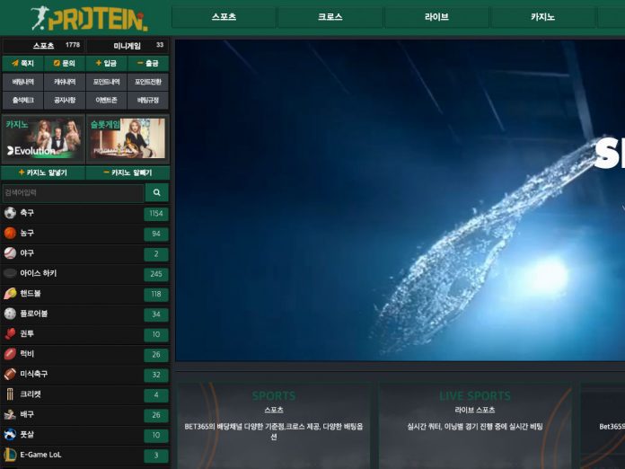Click the magnifier search icon button

coord(156,192)
